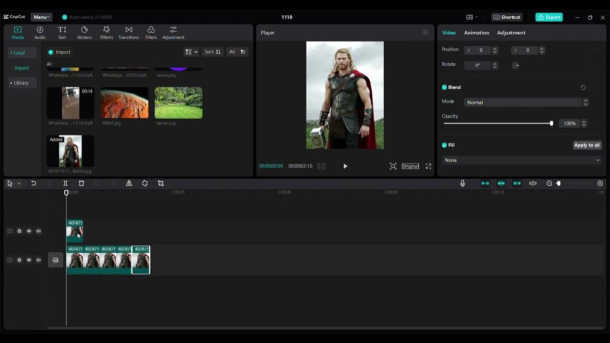Toggle the preview axis icon
This screenshot has width=610, height=343.
coord(533,183)
